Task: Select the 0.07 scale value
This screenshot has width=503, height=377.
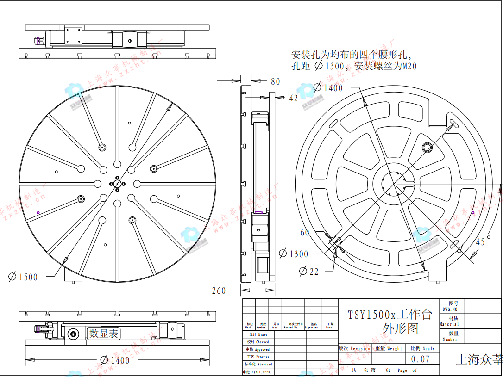Action: point(420,359)
